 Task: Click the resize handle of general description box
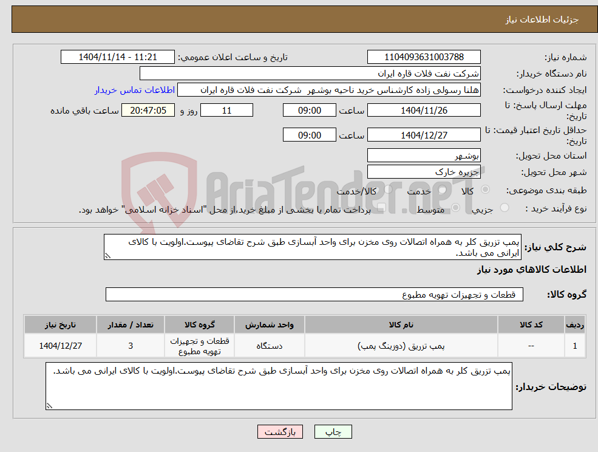pyautogui.click(x=107, y=256)
